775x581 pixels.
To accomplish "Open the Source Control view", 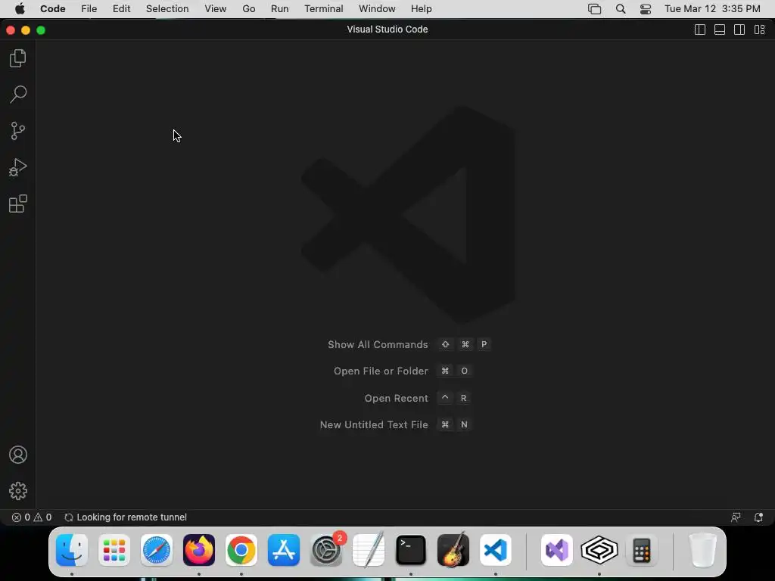I will tap(18, 131).
